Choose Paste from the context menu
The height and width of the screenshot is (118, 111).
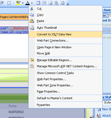point(66,21)
